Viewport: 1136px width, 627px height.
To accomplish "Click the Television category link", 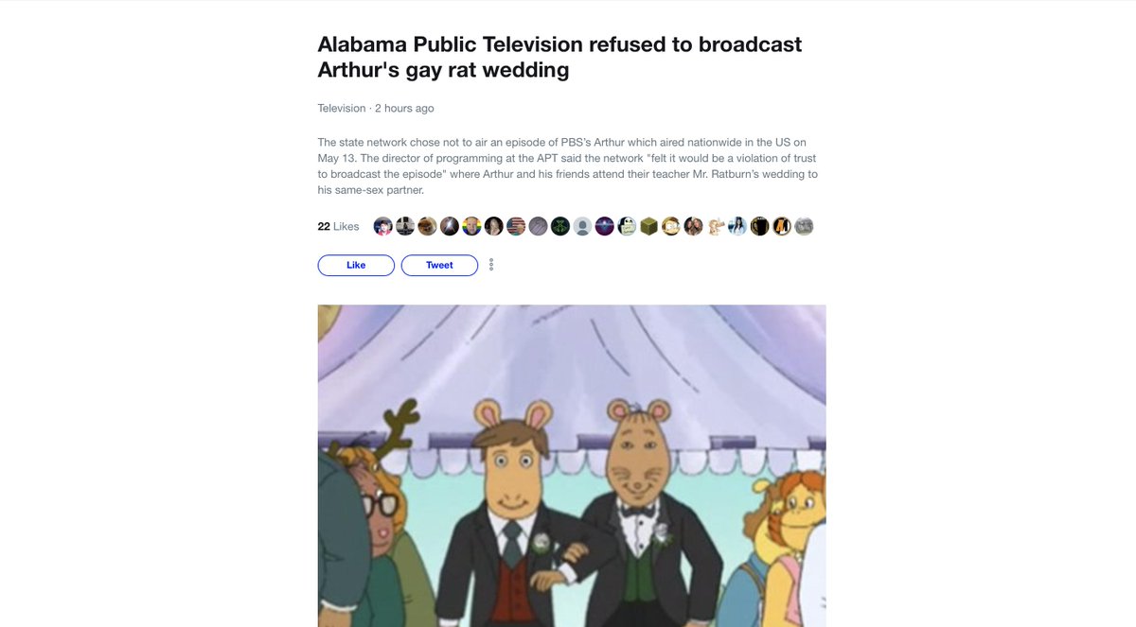I will pyautogui.click(x=342, y=108).
